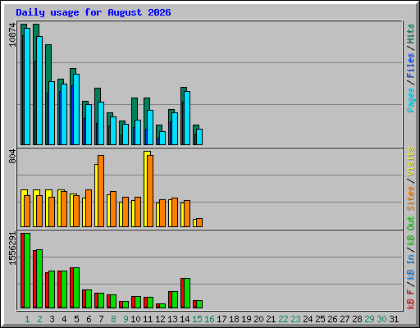The height and width of the screenshot is (328, 420).
Task: Click the day 10 dark green hits bar
Action: click(135, 109)
